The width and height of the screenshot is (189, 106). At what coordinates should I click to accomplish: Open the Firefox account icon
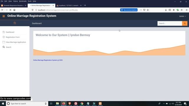(x=174, y=10)
